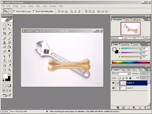Image resolution: width=152 pixels, height=114 pixels.
Task: Select the Brush tool
Action: coord(10,38)
